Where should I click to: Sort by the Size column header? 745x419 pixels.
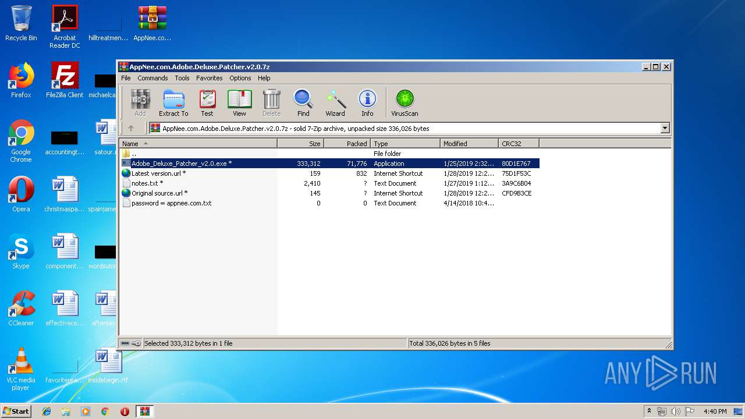pyautogui.click(x=300, y=143)
